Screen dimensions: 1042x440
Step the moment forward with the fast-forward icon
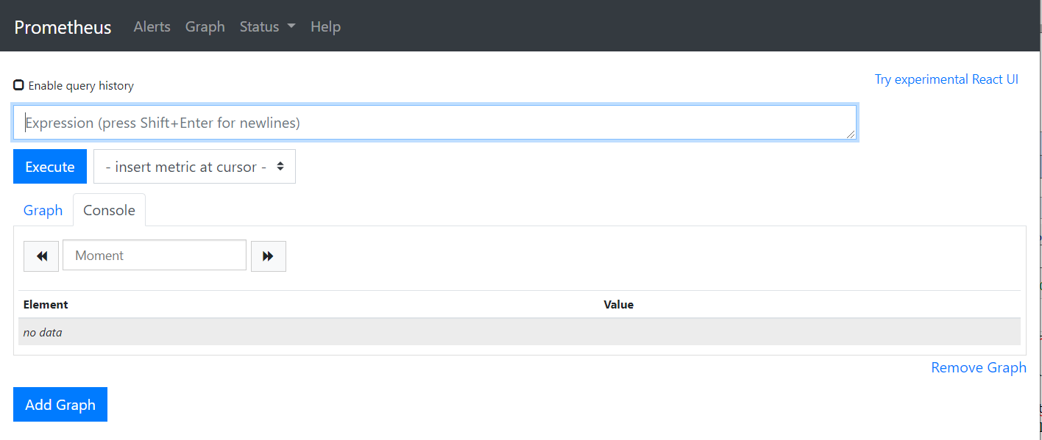268,256
